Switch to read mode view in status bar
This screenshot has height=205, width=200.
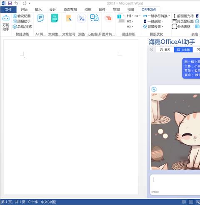pos(184,202)
